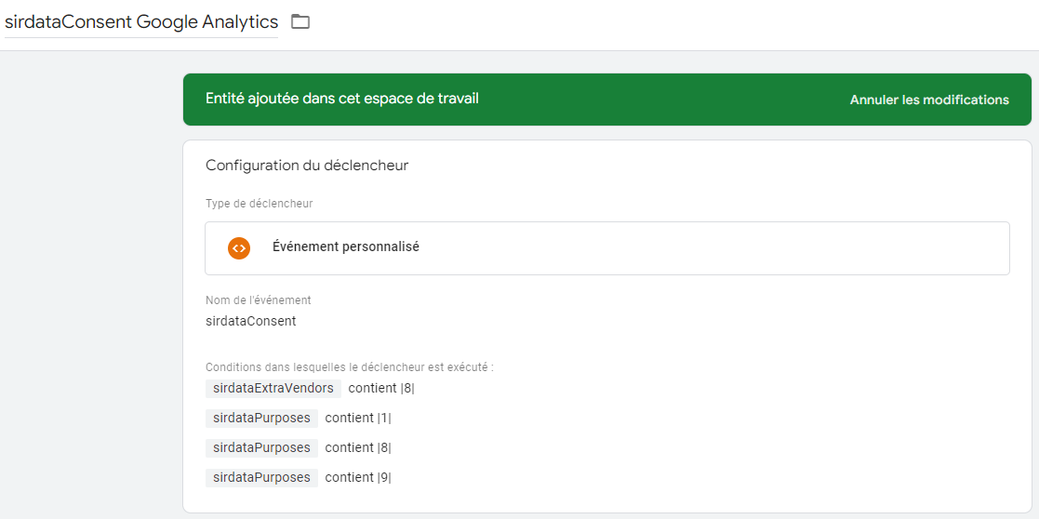
Task: Click the sirdataPurposes chip with value |9|
Action: (261, 478)
